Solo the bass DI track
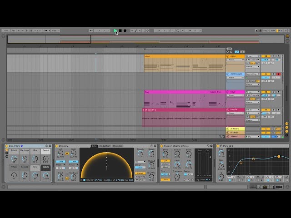The height and width of the screenshot is (218, 291). coord(273,110)
